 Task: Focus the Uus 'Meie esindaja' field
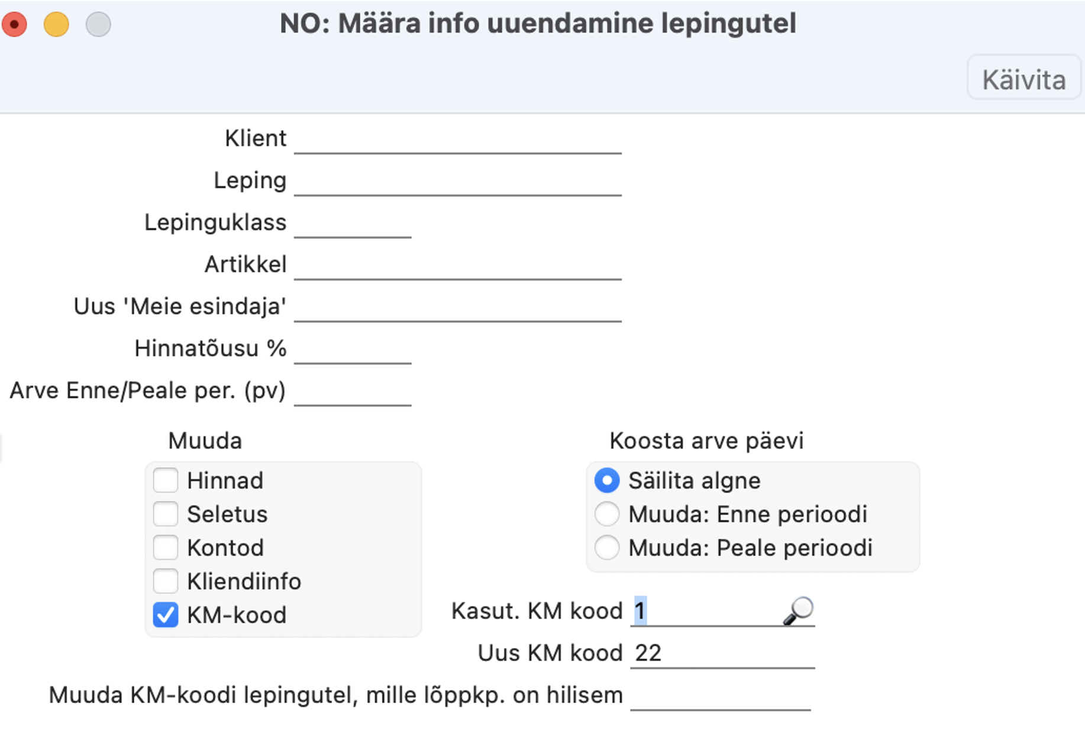[x=457, y=307]
